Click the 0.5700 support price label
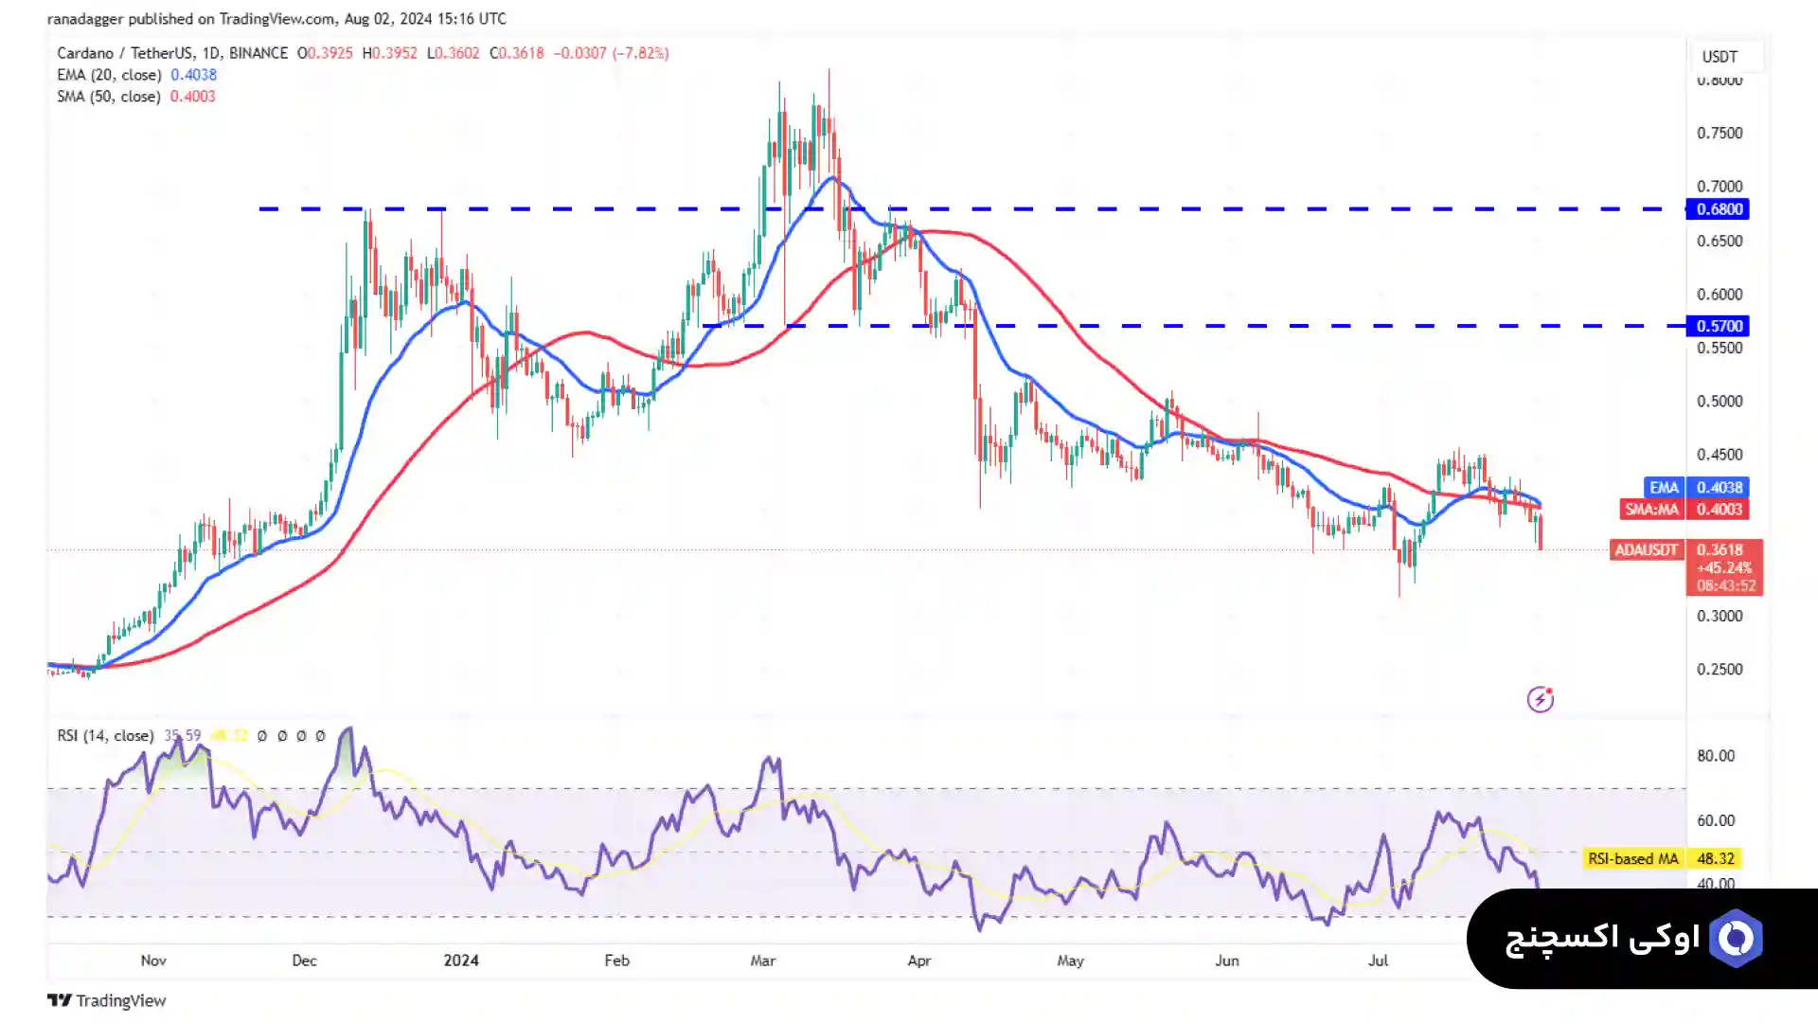This screenshot has width=1818, height=1024. pos(1718,326)
